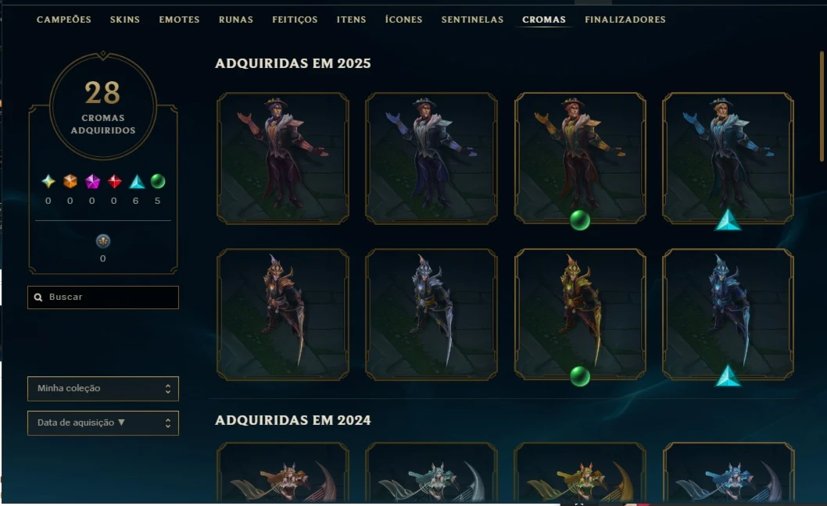The width and height of the screenshot is (827, 506).
Task: Switch to the Campeões tab
Action: click(64, 20)
